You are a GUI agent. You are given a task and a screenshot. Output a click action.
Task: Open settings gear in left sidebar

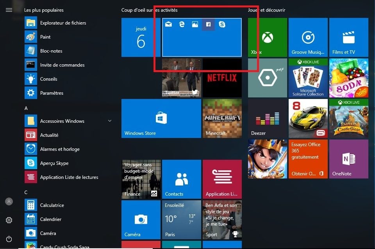coord(9,220)
